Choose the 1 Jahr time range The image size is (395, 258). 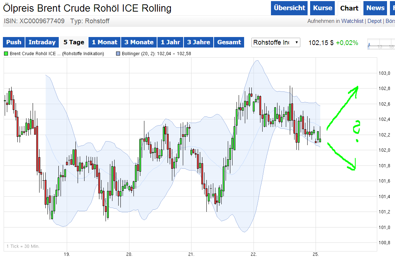[x=170, y=42]
